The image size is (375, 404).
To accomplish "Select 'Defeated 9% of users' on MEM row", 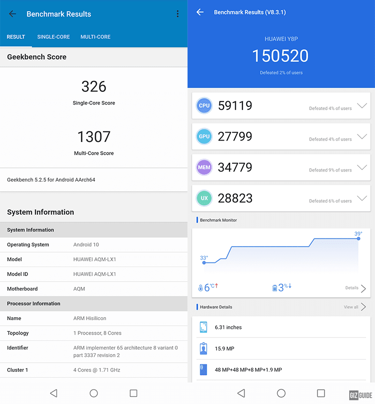I will pyautogui.click(x=330, y=170).
